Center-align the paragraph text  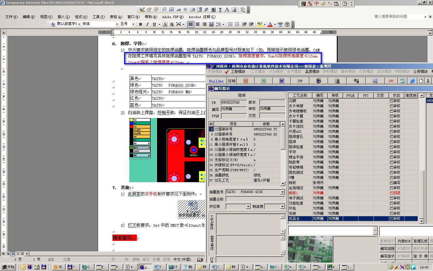198,24
